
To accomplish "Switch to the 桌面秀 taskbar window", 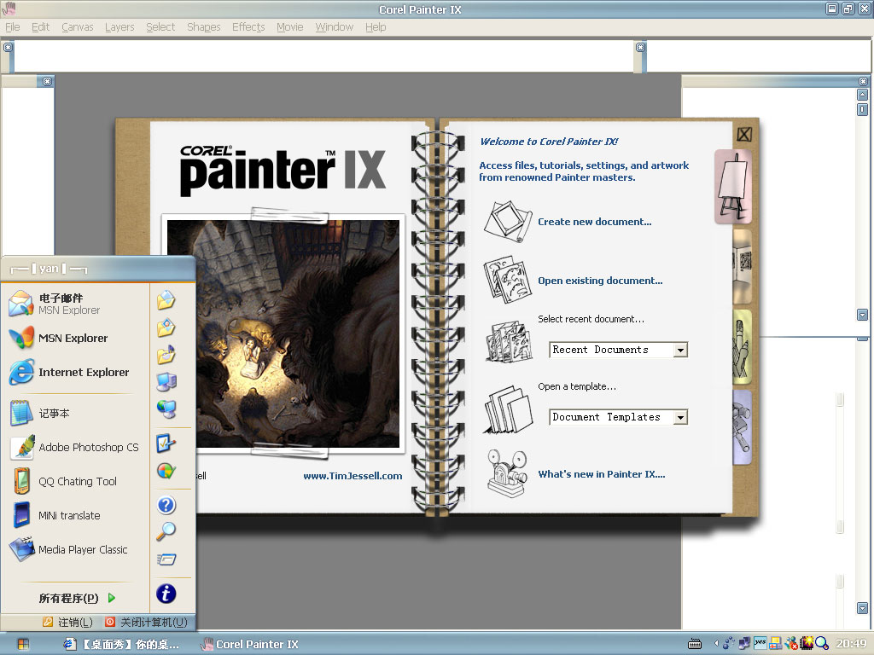I will click(121, 645).
